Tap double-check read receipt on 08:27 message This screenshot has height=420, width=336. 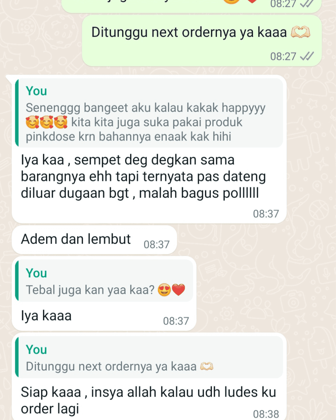(x=307, y=56)
